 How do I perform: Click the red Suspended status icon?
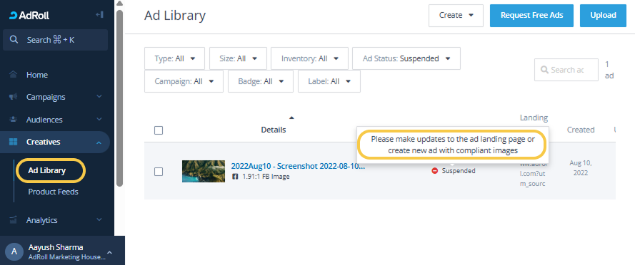point(435,171)
